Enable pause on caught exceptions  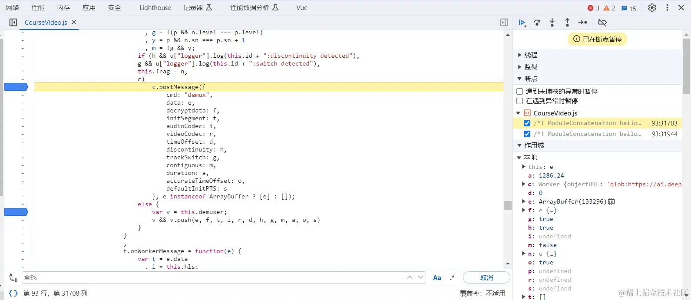click(519, 101)
